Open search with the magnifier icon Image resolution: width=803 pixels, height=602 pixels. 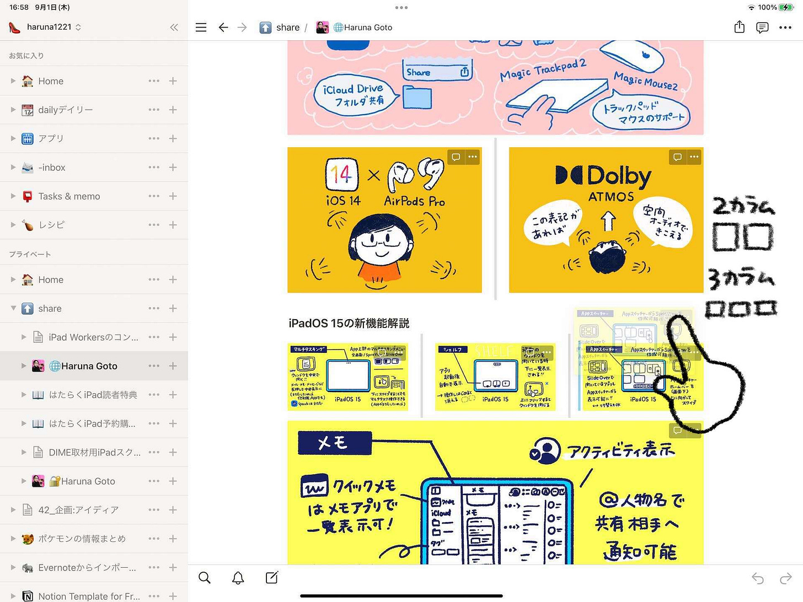click(x=205, y=578)
